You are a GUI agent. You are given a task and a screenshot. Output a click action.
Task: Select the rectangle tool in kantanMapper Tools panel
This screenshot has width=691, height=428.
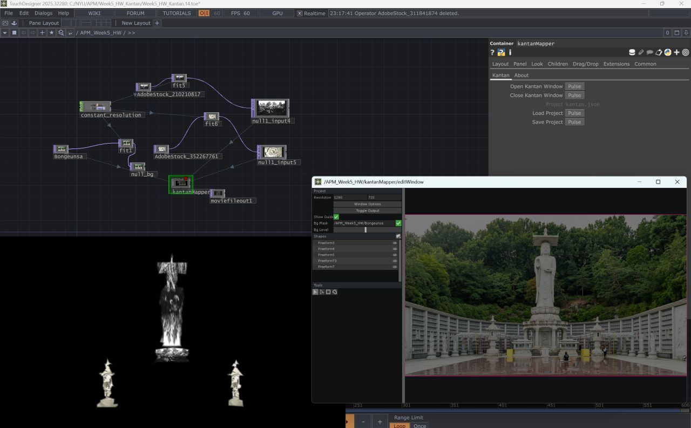(x=329, y=292)
